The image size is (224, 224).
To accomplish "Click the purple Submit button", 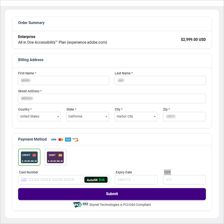I will (x=112, y=194).
